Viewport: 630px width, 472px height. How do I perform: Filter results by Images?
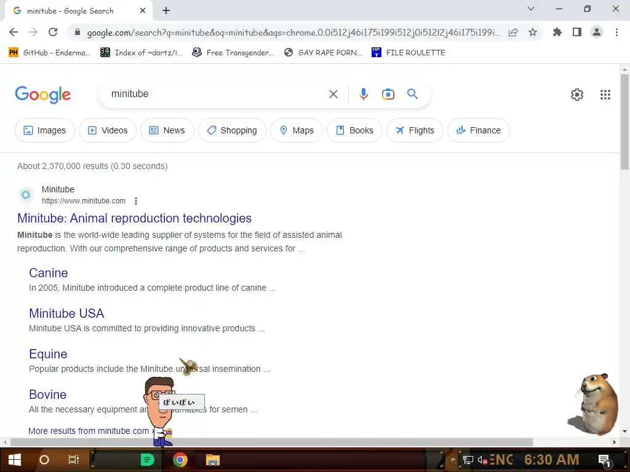45,130
